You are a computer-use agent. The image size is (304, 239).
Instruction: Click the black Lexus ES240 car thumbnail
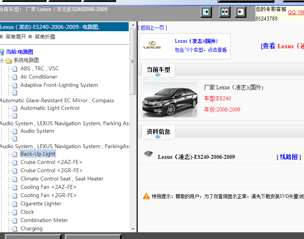click(170, 100)
